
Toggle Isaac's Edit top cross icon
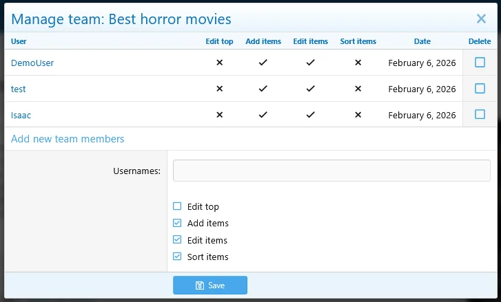pos(220,115)
